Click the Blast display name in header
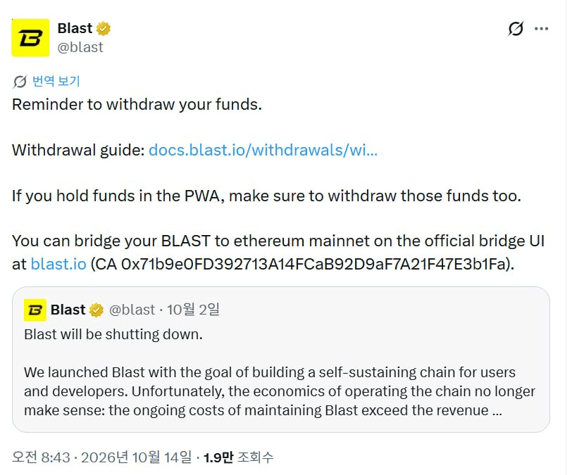 click(75, 28)
